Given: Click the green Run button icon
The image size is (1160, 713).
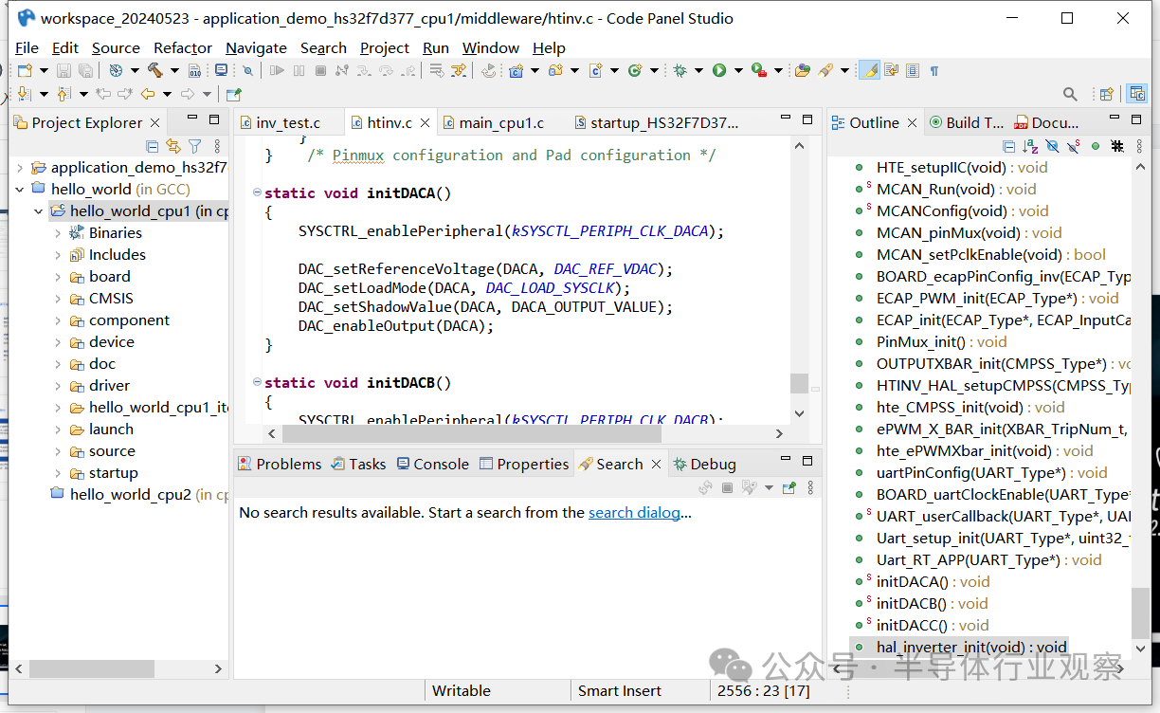Looking at the screenshot, I should 719,70.
